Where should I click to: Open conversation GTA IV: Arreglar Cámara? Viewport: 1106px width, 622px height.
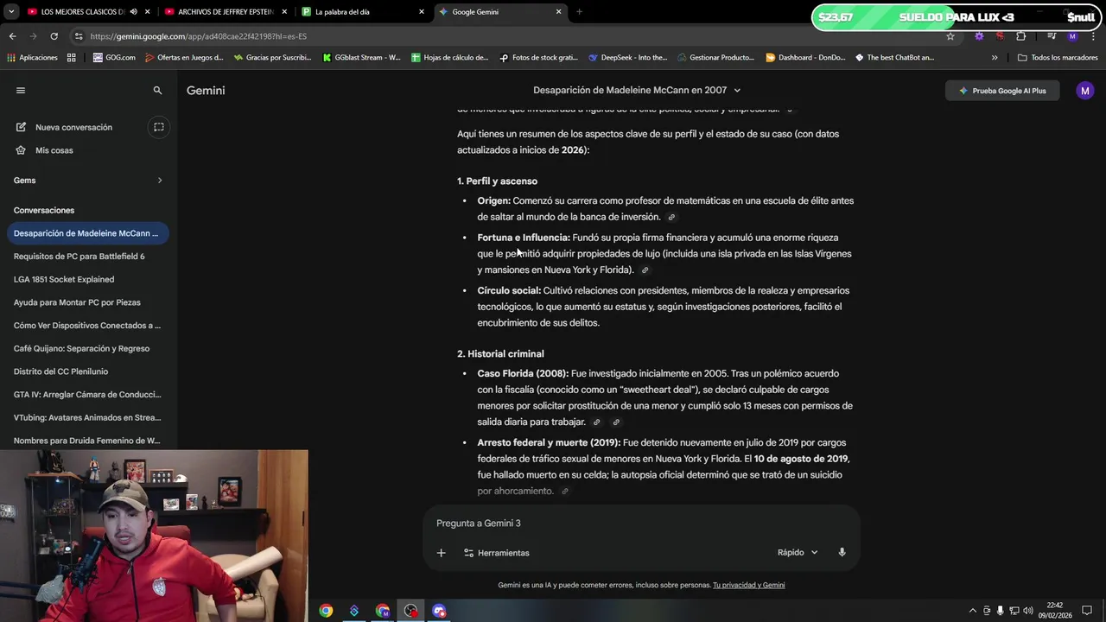[87, 395]
